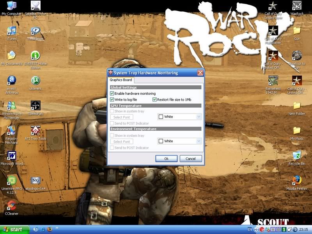
Task: Select the avast! Antivirus desktop icon
Action: (x=12, y=85)
